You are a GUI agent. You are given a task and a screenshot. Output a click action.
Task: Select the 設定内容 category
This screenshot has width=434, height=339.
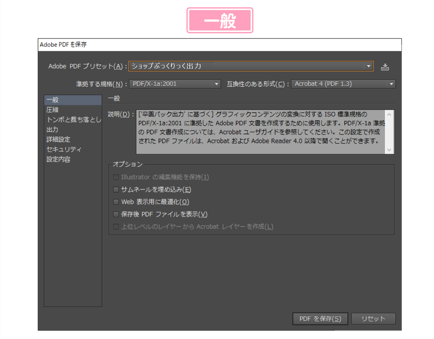[73, 159]
